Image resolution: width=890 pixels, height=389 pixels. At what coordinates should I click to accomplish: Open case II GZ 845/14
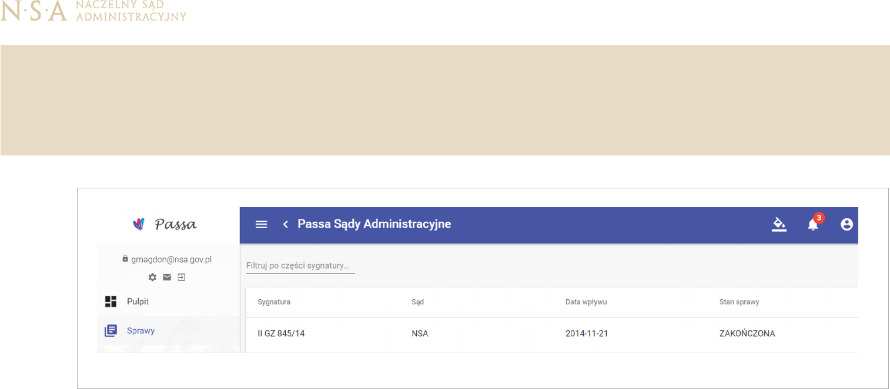tap(281, 334)
